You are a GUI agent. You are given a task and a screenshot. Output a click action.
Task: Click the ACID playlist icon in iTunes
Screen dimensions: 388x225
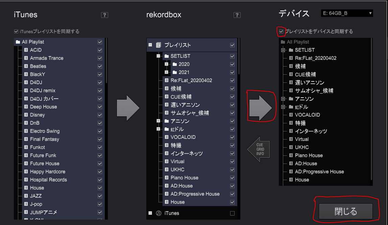[26, 50]
